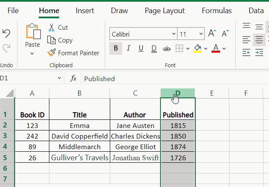
Task: Open the Formulas tab
Action: click(217, 11)
